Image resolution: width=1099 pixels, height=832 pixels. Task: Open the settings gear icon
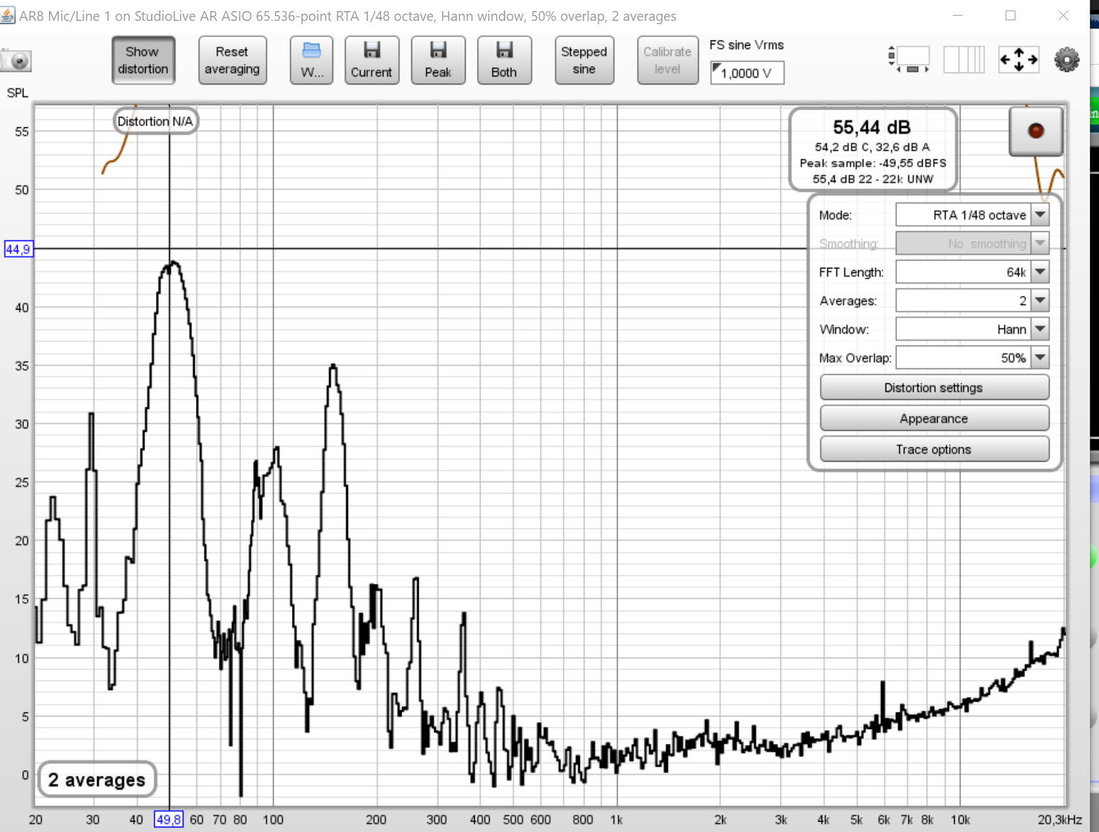[x=1067, y=59]
